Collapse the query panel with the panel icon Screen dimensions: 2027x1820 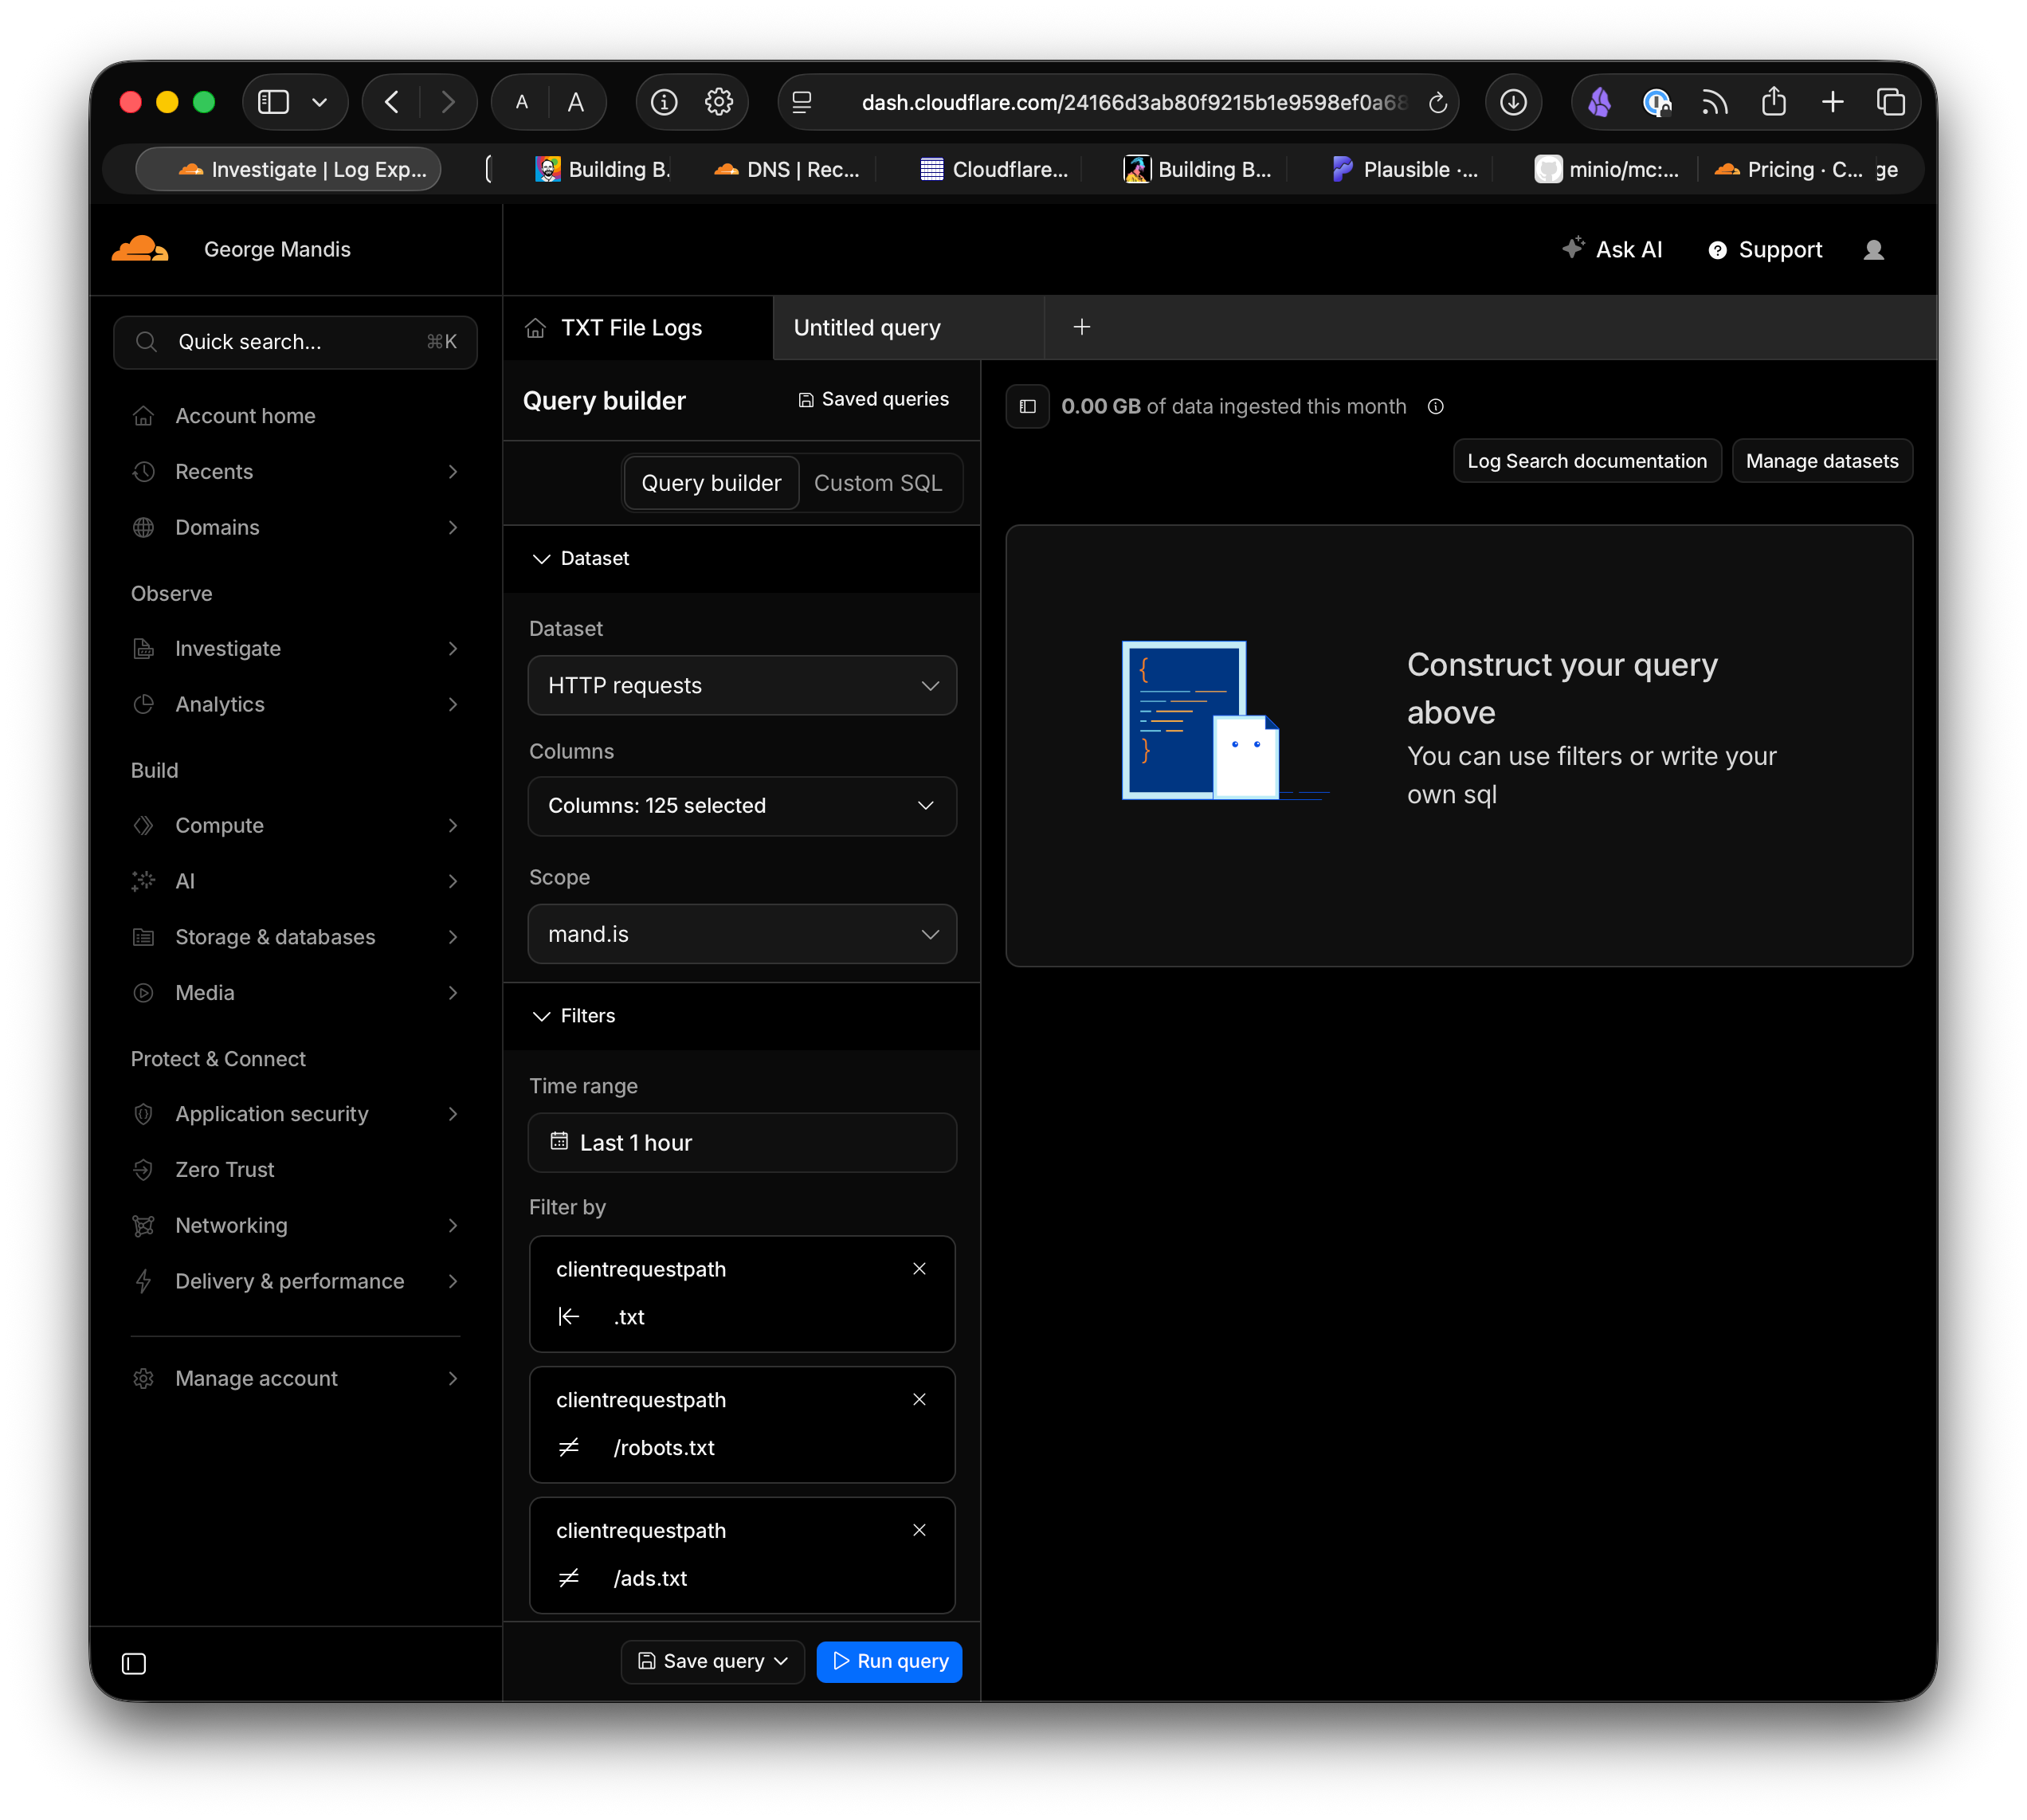click(1027, 406)
